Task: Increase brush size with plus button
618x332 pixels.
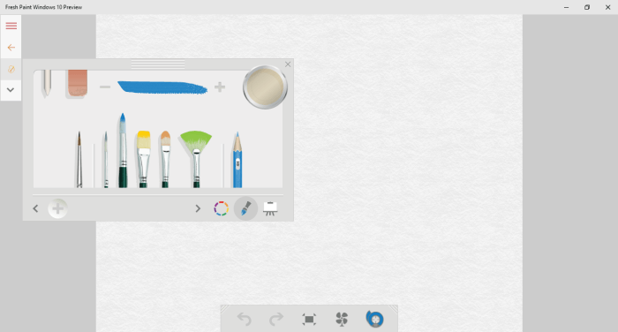Action: (220, 87)
